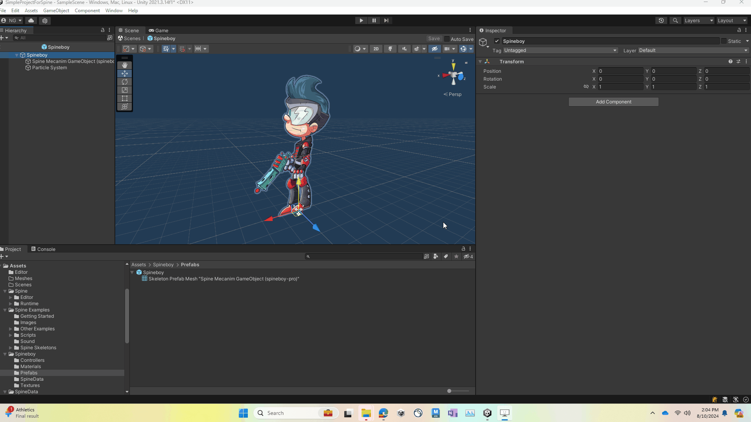Image resolution: width=751 pixels, height=422 pixels.
Task: Click the Save prefab button
Action: 434,39
